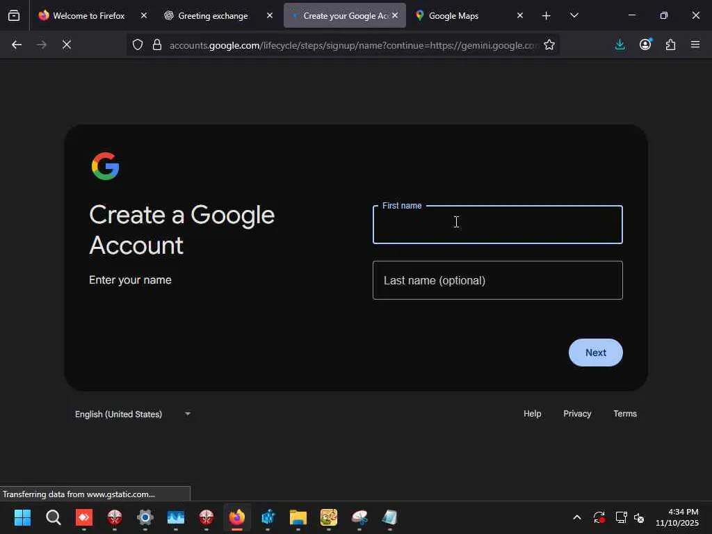Open the English (United States) language dropdown

pyautogui.click(x=133, y=414)
